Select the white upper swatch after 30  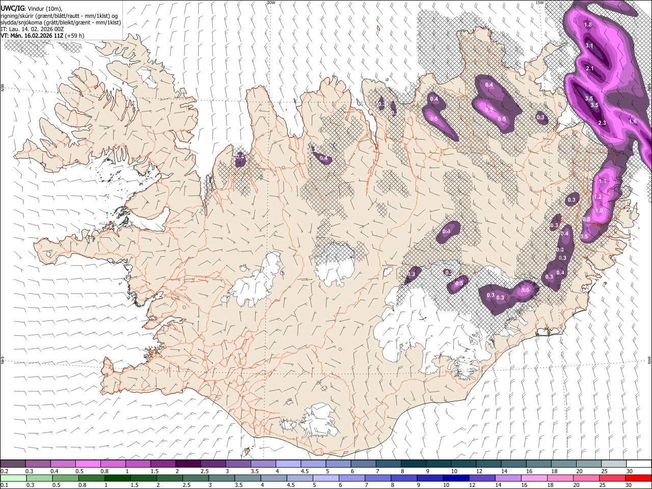coord(639,464)
